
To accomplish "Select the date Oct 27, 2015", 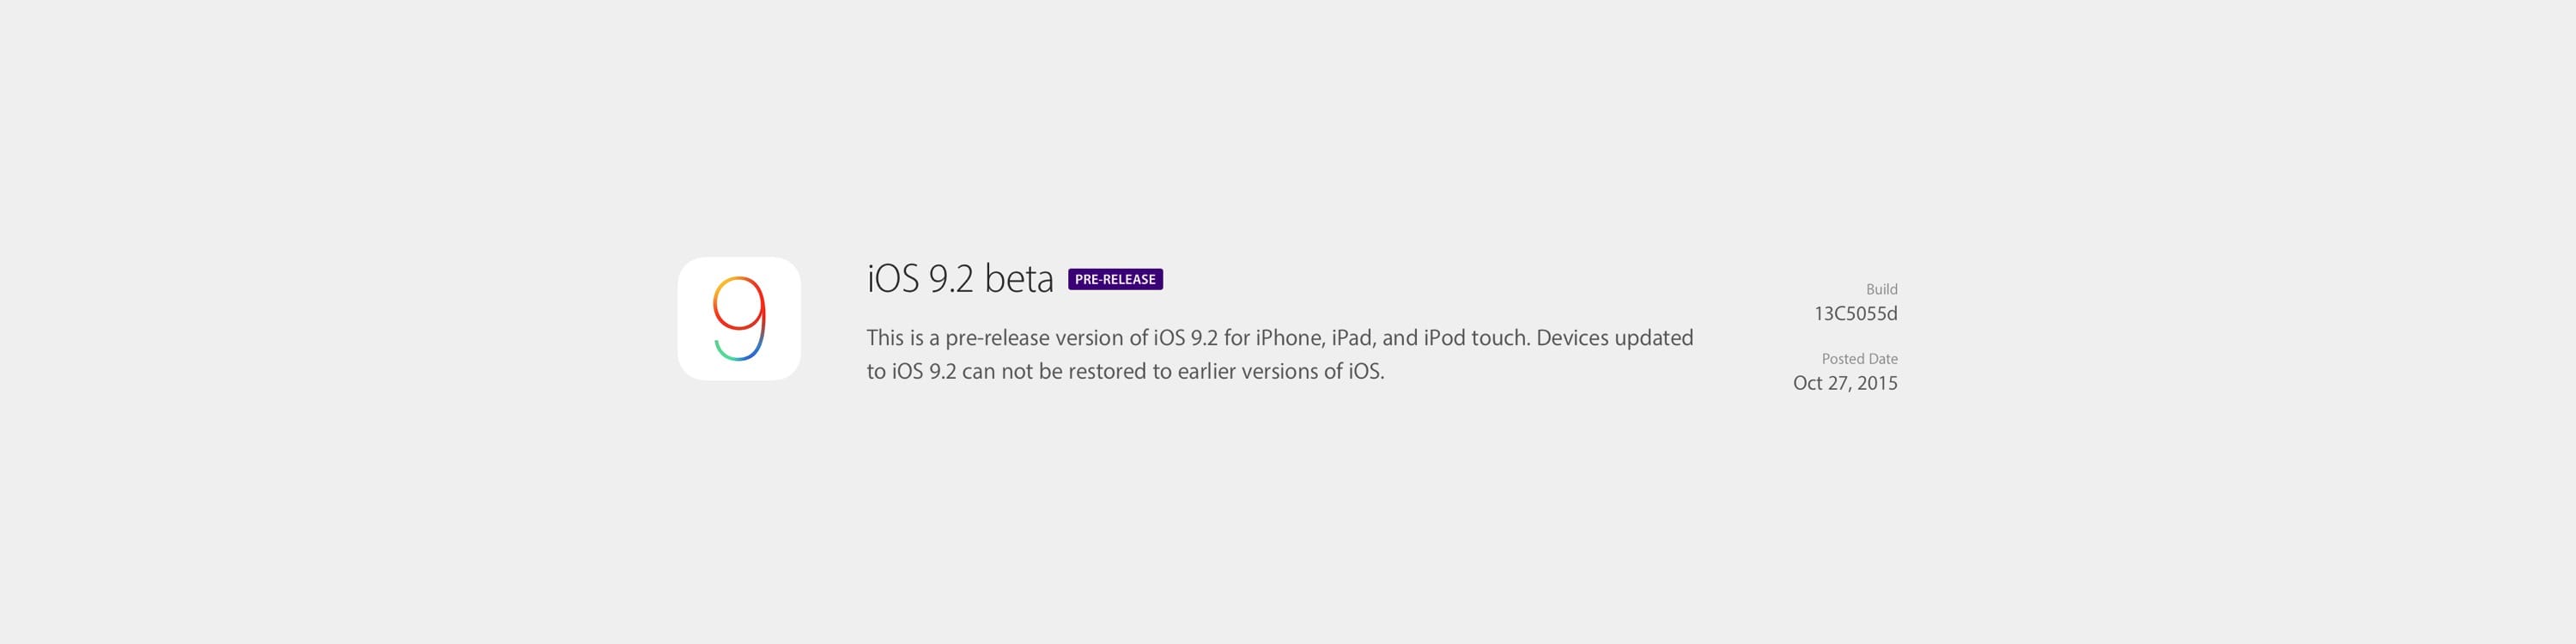I will [x=1845, y=383].
